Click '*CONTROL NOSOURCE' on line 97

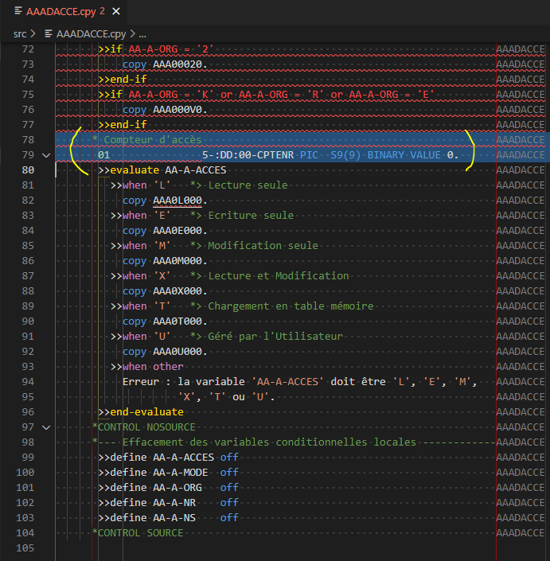click(x=144, y=427)
